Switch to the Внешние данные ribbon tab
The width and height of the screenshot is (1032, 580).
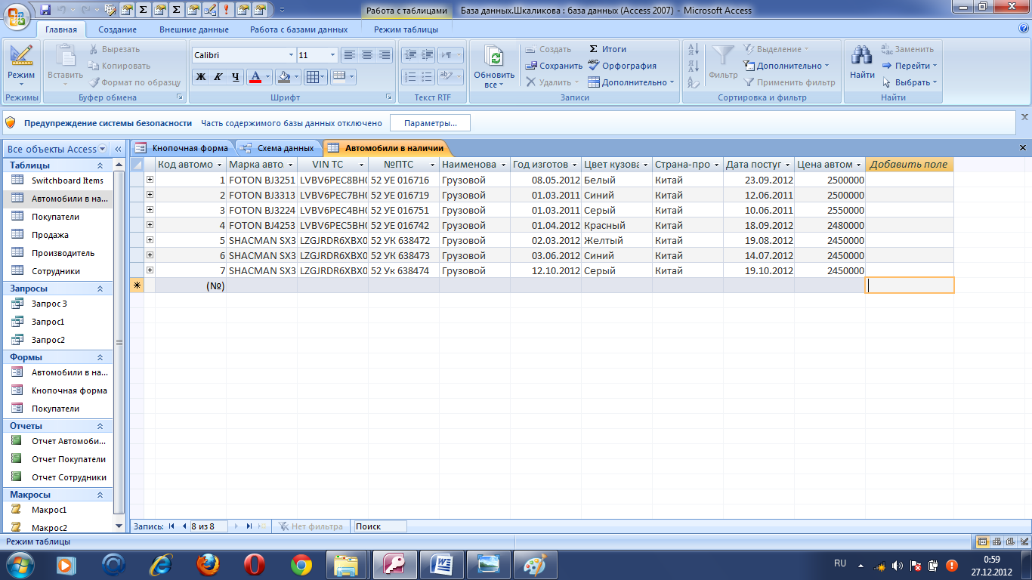(x=194, y=29)
